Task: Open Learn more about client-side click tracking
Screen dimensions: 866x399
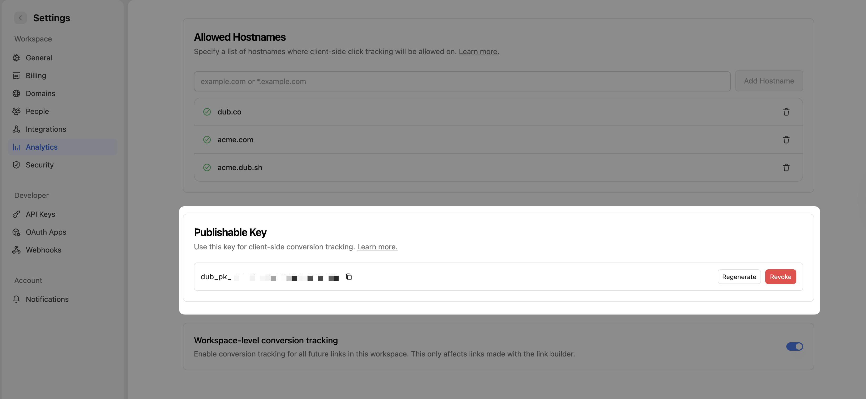Action: [x=479, y=51]
